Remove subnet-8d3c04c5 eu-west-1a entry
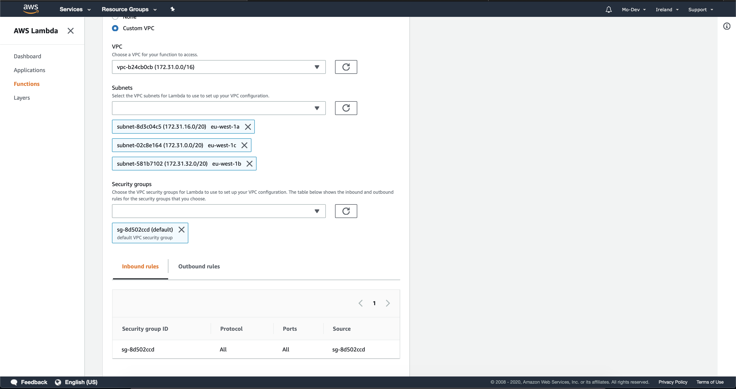This screenshot has height=389, width=736. coord(248,127)
